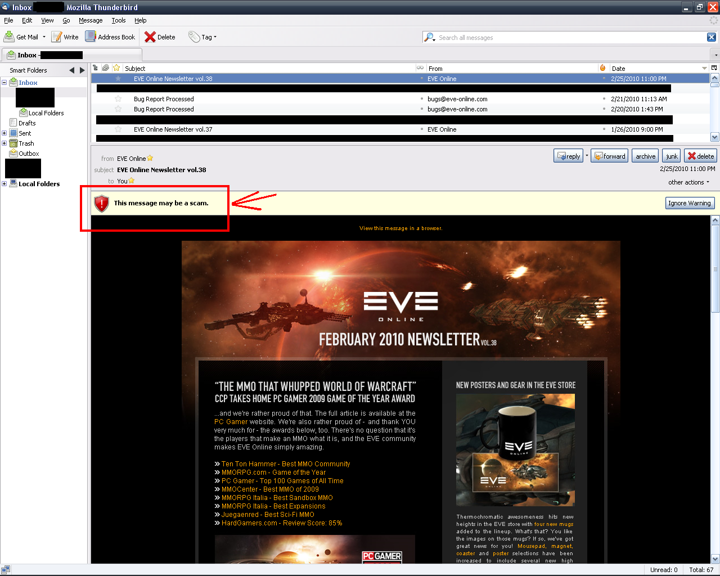Star the EVE Online Newsletter vol.37 message
Screen dimensions: 720x576
pyautogui.click(x=118, y=129)
